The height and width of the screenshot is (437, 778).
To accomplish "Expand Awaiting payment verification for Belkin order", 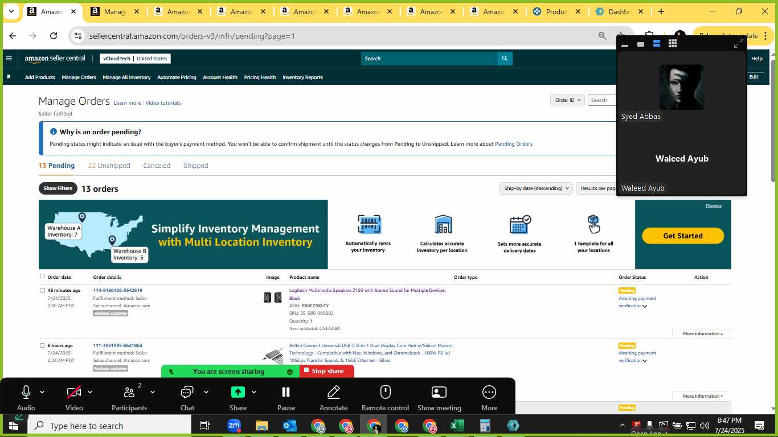I will tap(645, 361).
